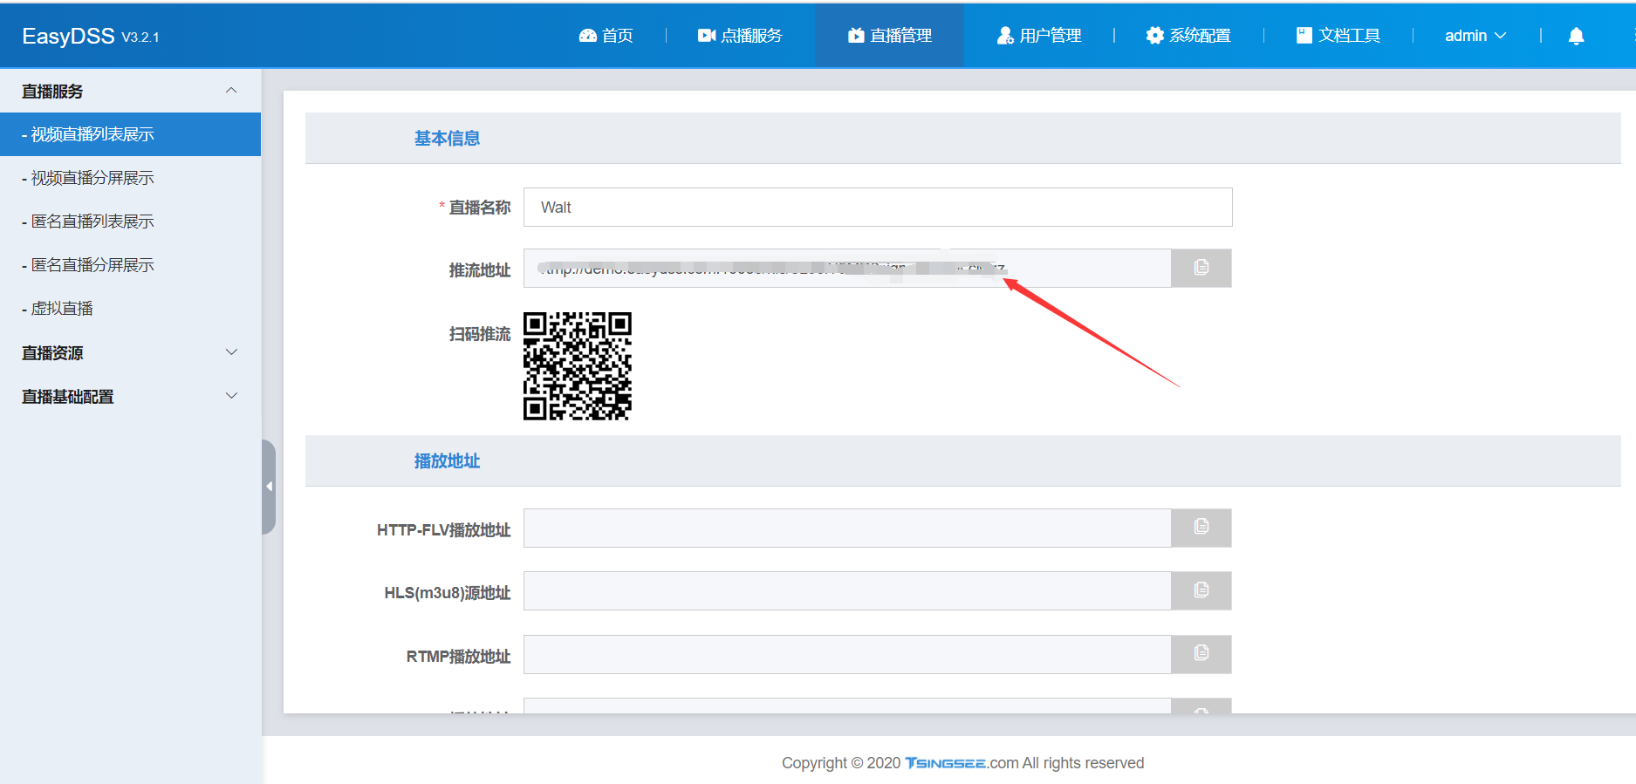Select 视频直播分屏展示 in sidebar
The image size is (1636, 784).
[x=131, y=178]
